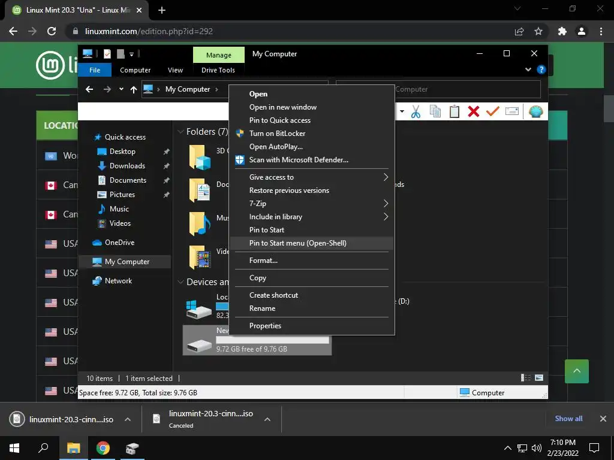Click the Local Disk C drive icon
The image size is (614, 460).
coord(199,309)
